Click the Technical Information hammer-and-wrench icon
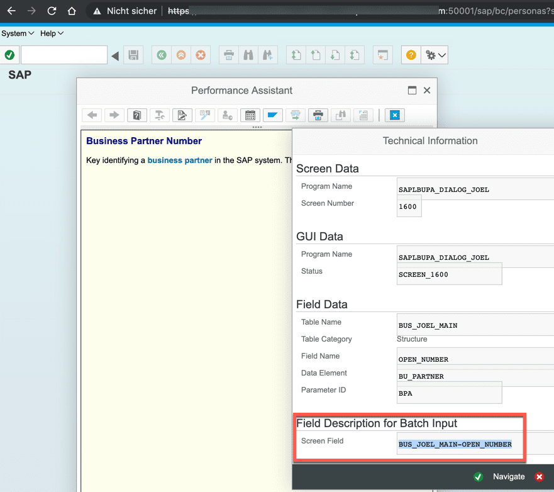 (x=159, y=115)
